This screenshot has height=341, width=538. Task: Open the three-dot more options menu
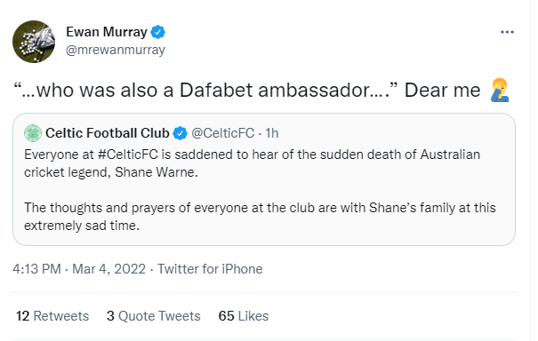tap(507, 32)
